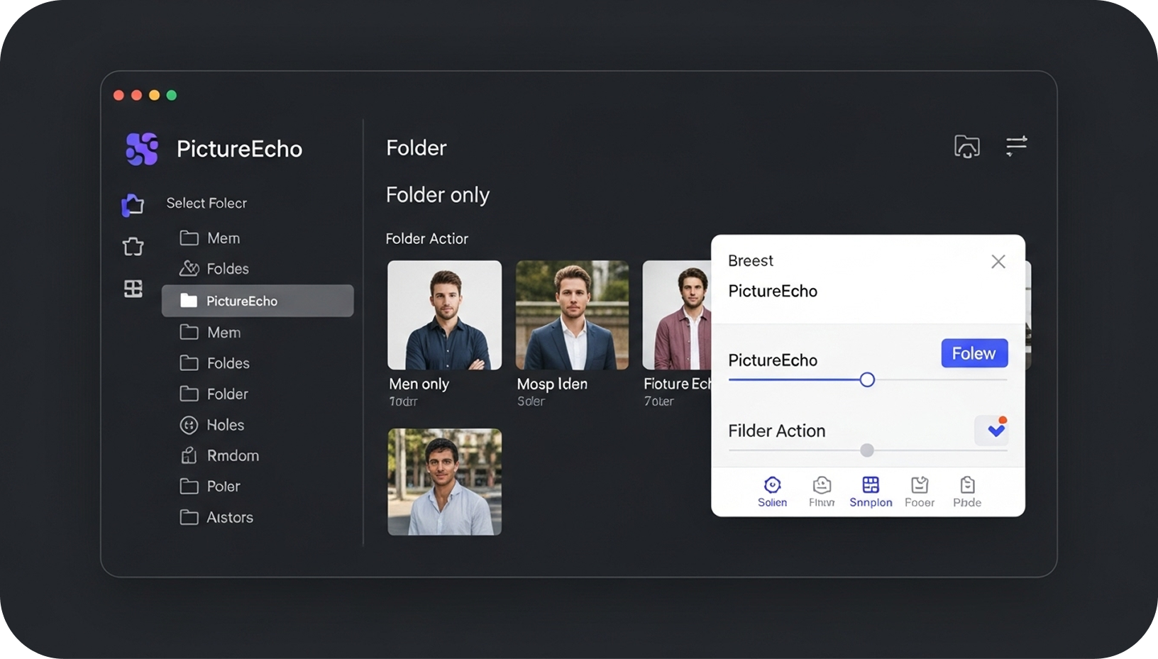This screenshot has width=1158, height=659.
Task: Switch to the Folder only section
Action: pos(438,195)
